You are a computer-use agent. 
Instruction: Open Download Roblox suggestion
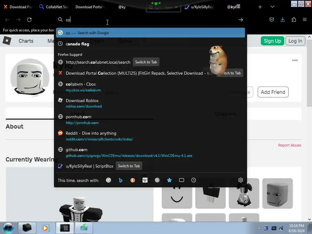151,103
